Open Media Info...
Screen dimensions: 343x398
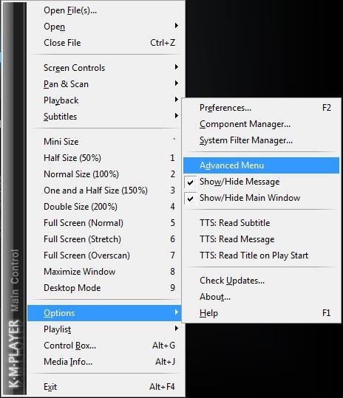[106, 362]
